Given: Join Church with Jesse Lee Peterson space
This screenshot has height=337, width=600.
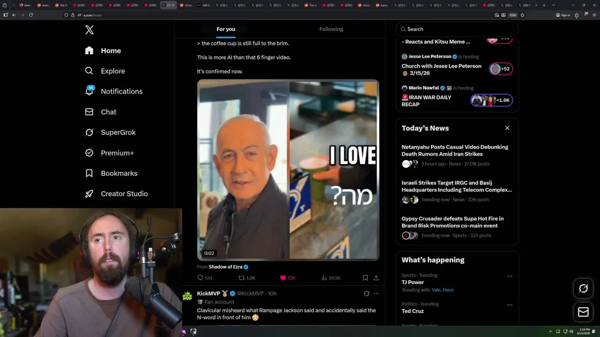Looking at the screenshot, I should click(x=442, y=69).
